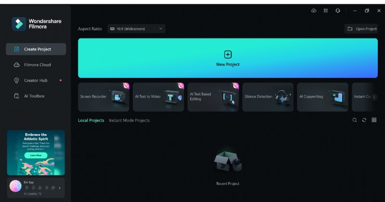This screenshot has width=385, height=202.
Task: Refresh the projects list
Action: (x=364, y=120)
